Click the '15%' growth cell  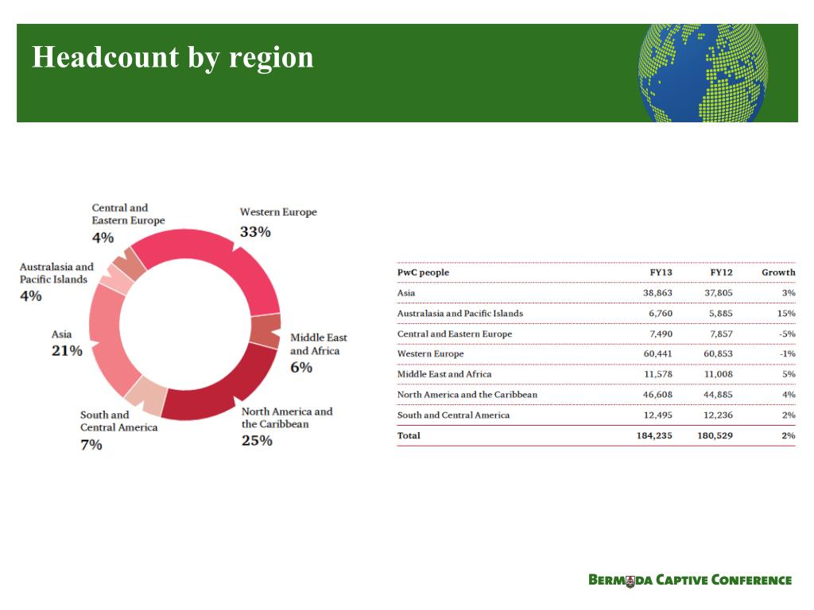point(786,313)
